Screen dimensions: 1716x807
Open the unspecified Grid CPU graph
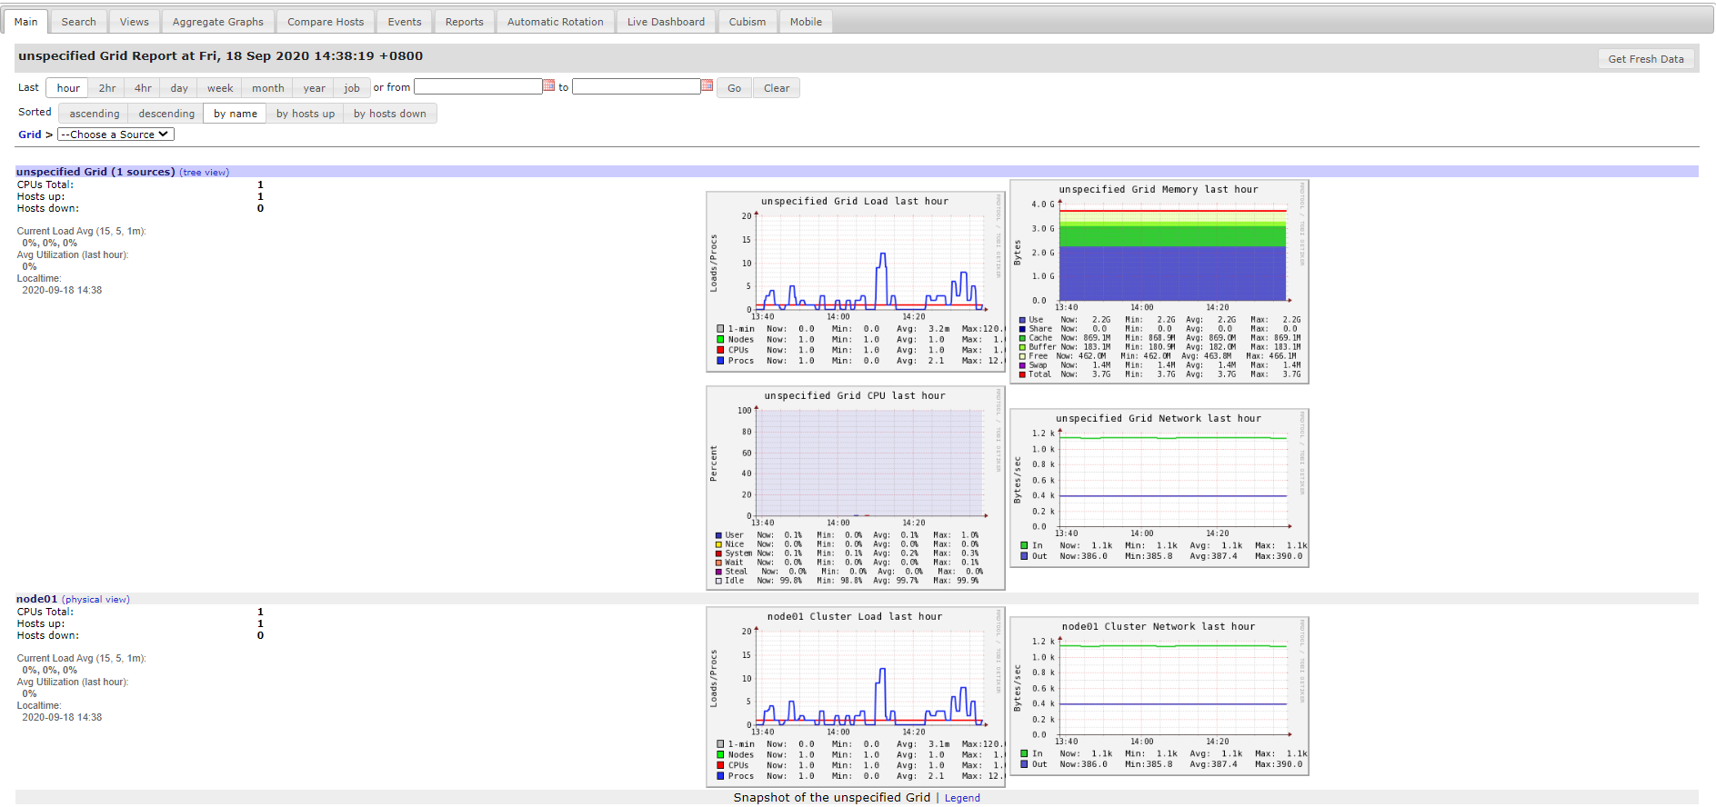pyautogui.click(x=856, y=488)
